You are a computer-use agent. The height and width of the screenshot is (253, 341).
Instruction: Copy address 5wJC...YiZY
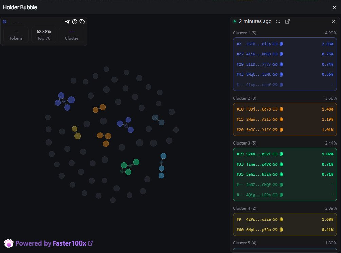click(x=281, y=130)
